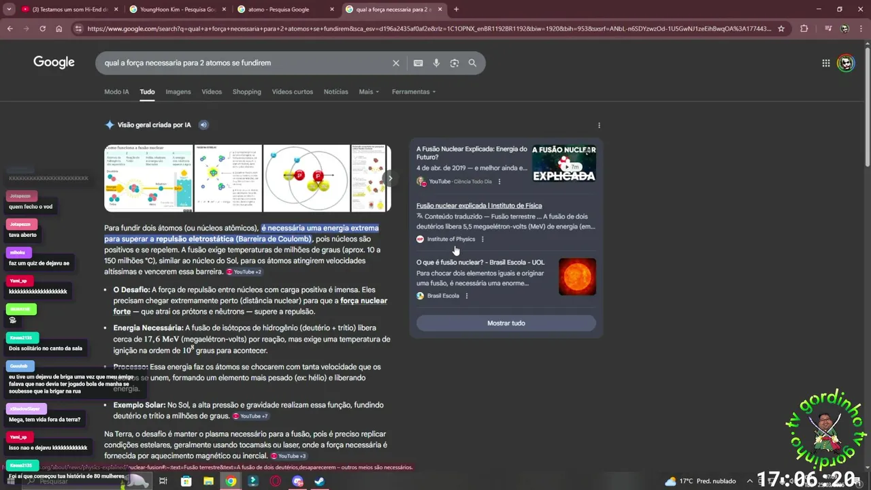The width and height of the screenshot is (871, 490).
Task: Open the 'Como funciona a fusão nuclear' image
Action: click(148, 178)
